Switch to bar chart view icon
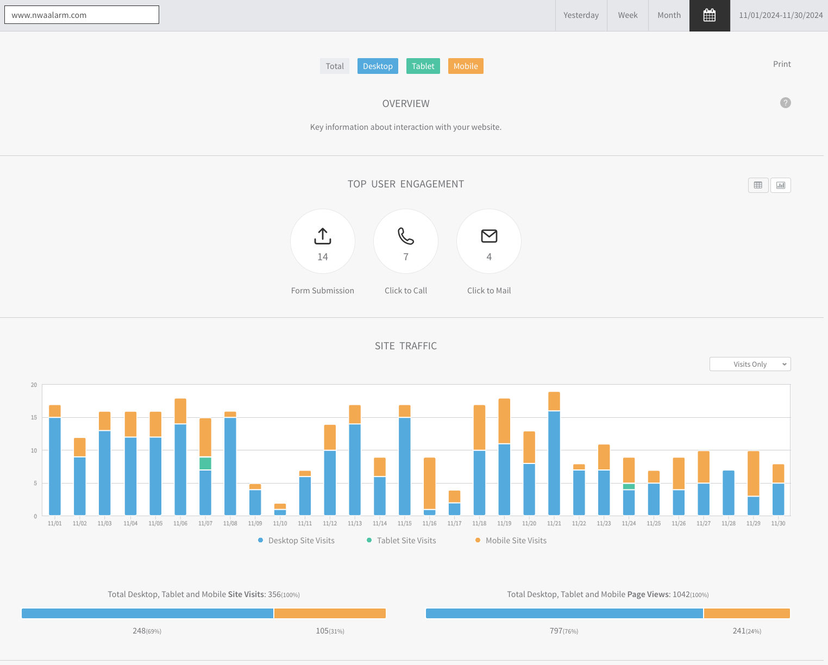Screen dimensions: 828x665 (x=780, y=185)
